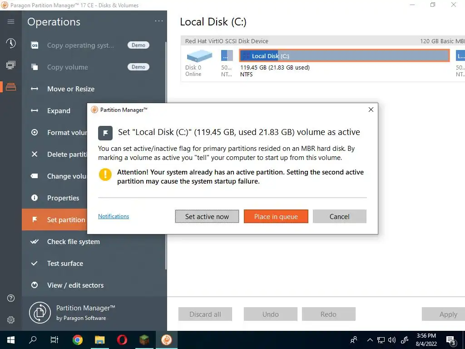The height and width of the screenshot is (349, 465).
Task: Choose View / edit sectors operation
Action: coord(94,285)
